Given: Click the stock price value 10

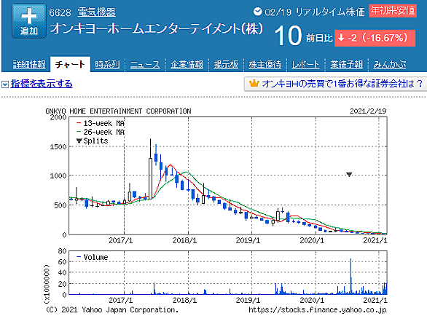Looking at the screenshot, I should 288,36.
